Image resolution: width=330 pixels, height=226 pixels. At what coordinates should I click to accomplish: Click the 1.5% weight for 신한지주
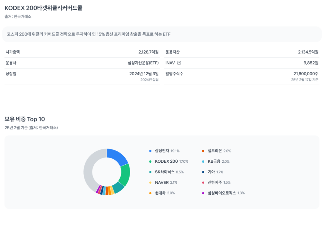(227, 182)
